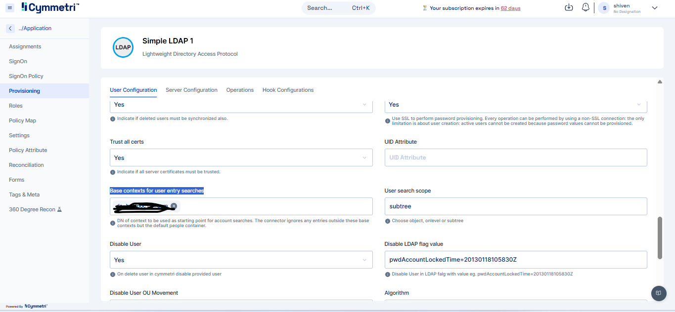Click the Base contexts input field
The width and height of the screenshot is (675, 312).
[241, 206]
